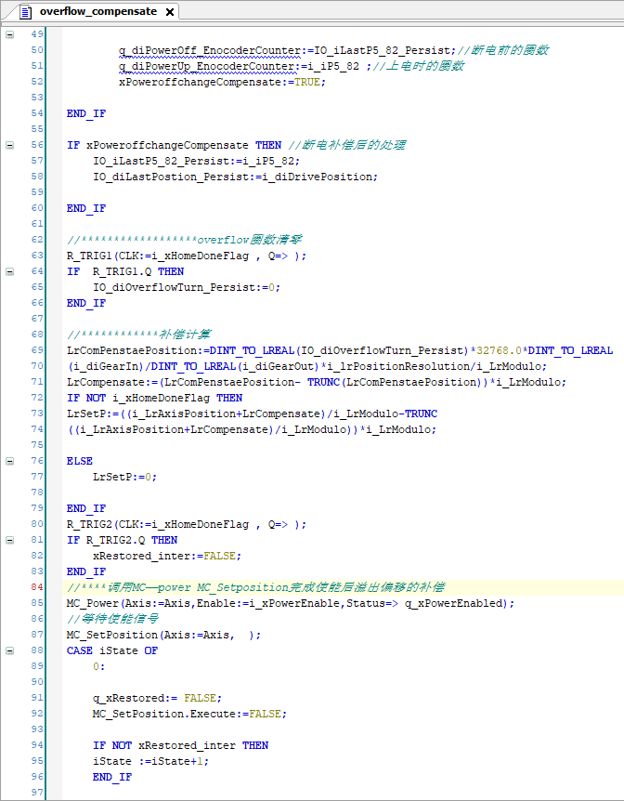Click line number 69 in the gutter
The height and width of the screenshot is (801, 624).
click(36, 350)
